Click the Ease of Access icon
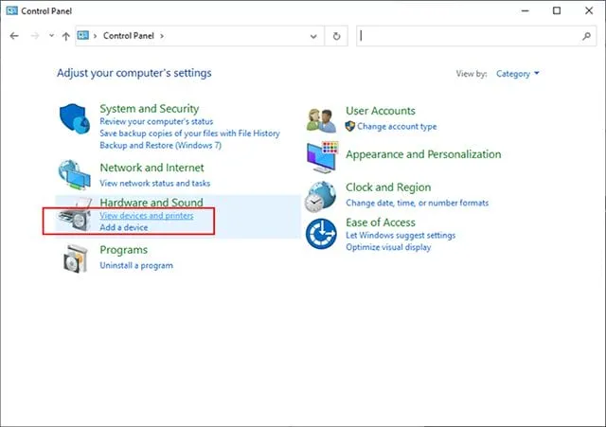This screenshot has width=606, height=427. click(322, 233)
